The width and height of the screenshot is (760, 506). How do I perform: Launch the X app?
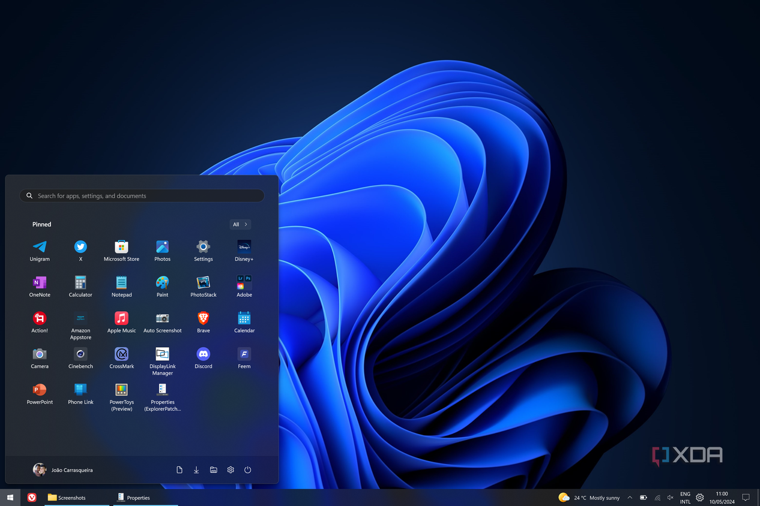(80, 251)
